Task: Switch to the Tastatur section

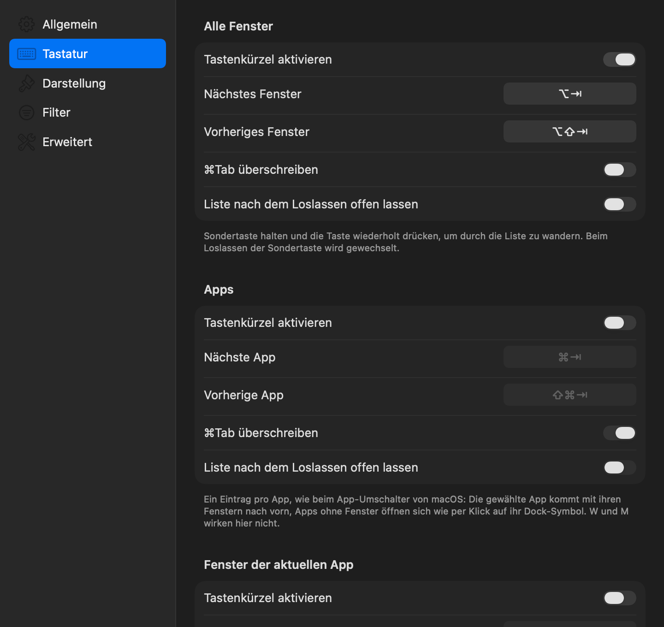Action: (88, 53)
